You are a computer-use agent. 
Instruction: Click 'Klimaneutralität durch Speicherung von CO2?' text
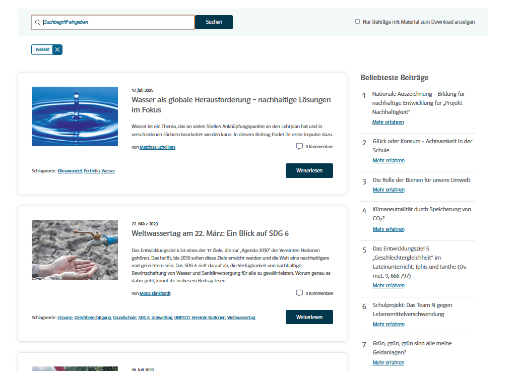pyautogui.click(x=422, y=214)
